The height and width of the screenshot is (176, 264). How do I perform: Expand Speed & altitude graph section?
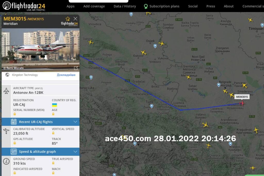(75, 152)
